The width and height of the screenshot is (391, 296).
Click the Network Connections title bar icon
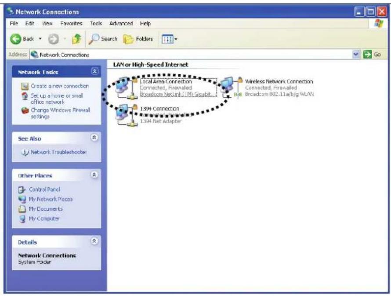coord(10,11)
